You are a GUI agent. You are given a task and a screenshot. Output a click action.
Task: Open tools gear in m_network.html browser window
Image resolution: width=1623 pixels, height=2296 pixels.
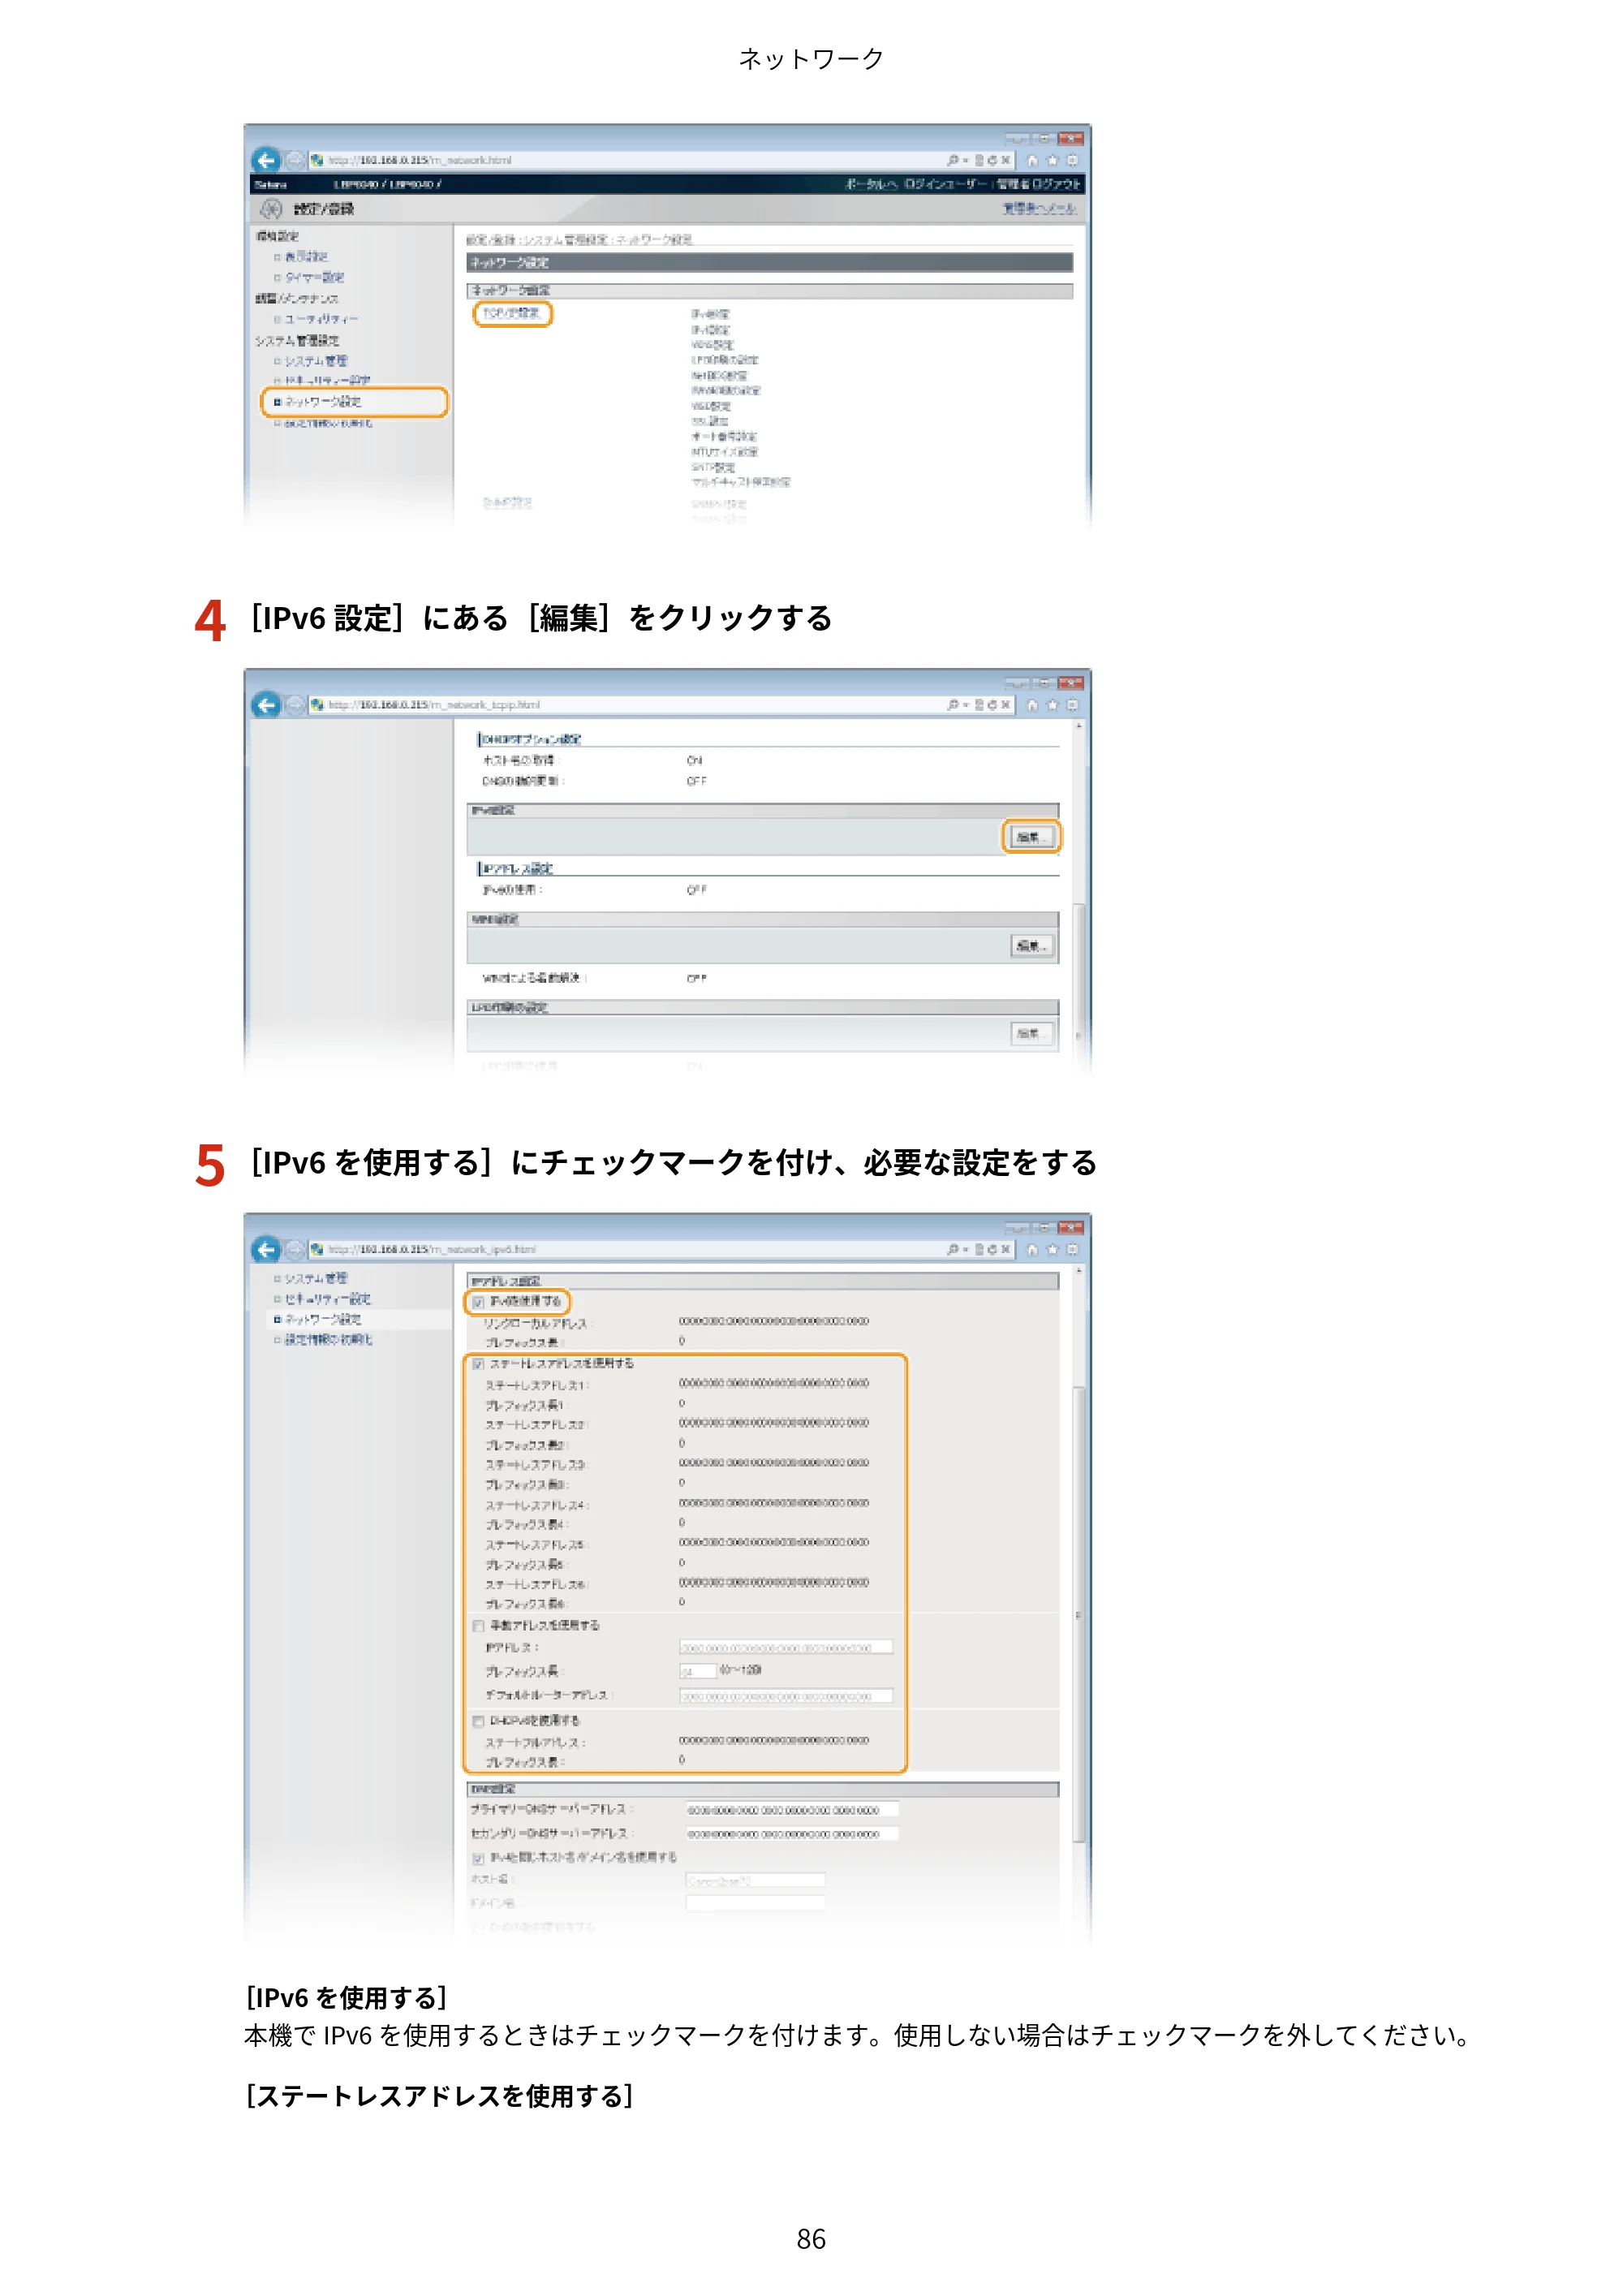coord(1072,160)
